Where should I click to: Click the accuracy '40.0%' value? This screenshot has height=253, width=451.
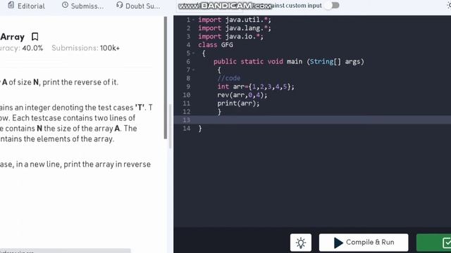pos(32,48)
